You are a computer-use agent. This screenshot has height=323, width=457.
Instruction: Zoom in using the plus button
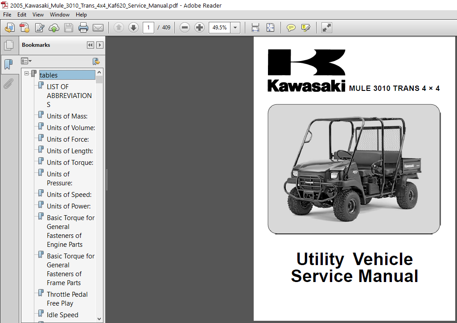tap(199, 28)
